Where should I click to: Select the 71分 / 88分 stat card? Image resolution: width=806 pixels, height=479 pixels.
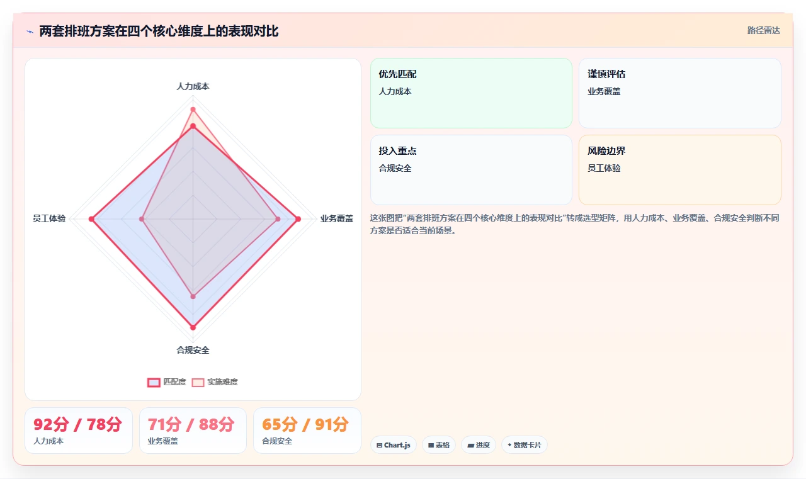click(x=193, y=431)
